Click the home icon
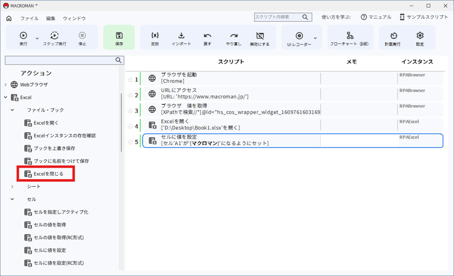Screen dimensions: 454x276 (x=9, y=18)
